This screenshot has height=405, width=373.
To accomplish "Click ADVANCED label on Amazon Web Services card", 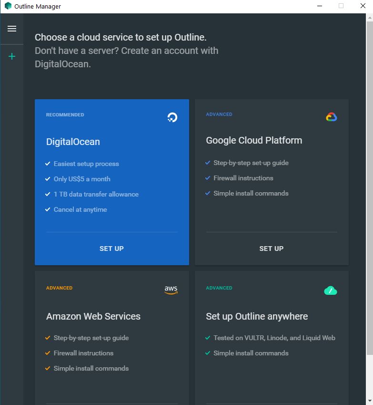I will pyautogui.click(x=60, y=288).
